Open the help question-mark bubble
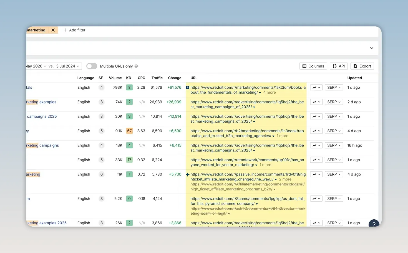The height and width of the screenshot is (253, 408). click(374, 224)
